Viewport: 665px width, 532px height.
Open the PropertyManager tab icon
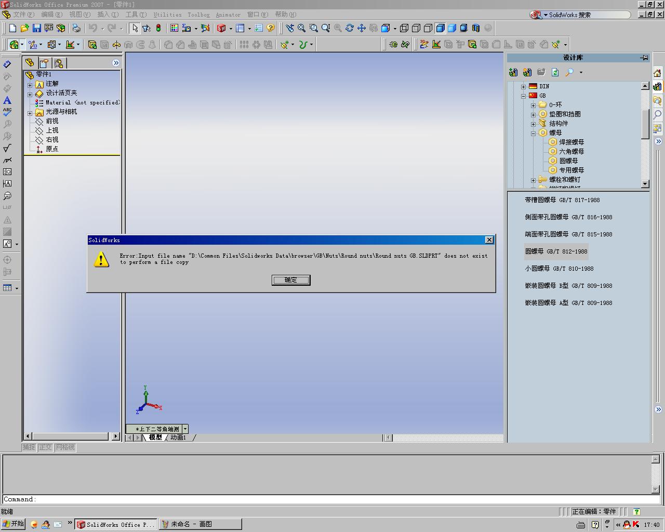pos(44,63)
